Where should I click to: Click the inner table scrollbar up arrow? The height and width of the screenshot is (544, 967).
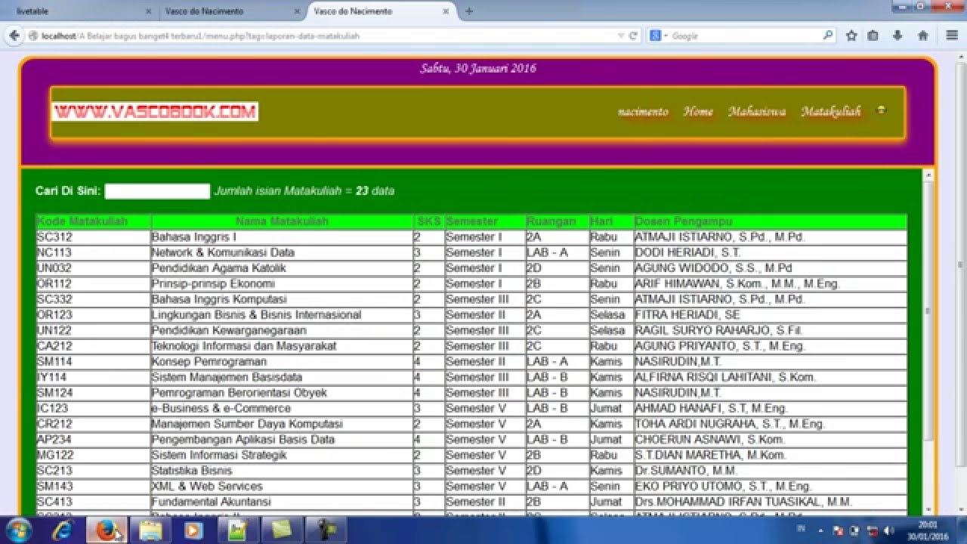pyautogui.click(x=928, y=176)
